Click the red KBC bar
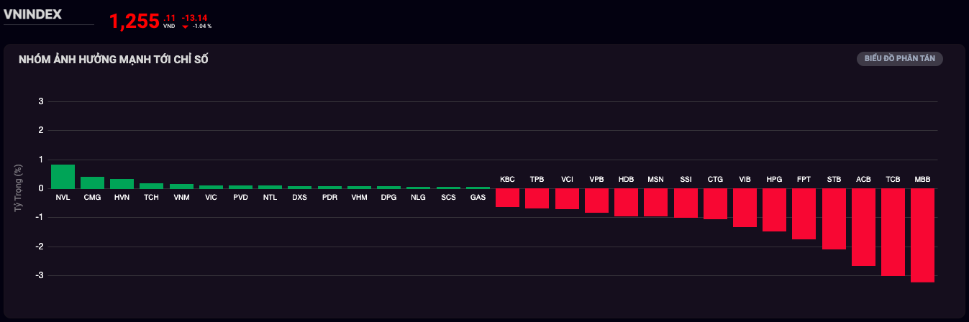This screenshot has height=322, width=969. 507,198
